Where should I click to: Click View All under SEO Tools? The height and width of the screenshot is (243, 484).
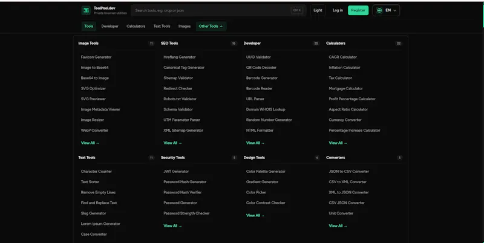[172, 143]
